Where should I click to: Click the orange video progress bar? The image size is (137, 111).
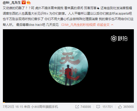click(x=4, y=102)
